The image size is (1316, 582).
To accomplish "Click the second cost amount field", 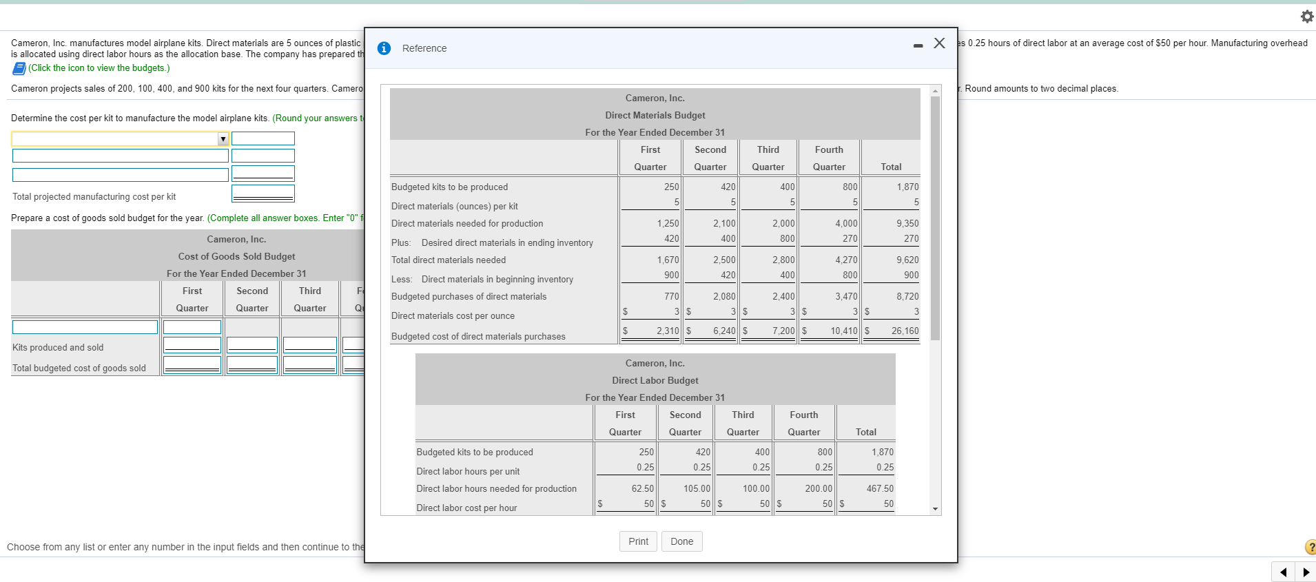I will (x=263, y=156).
